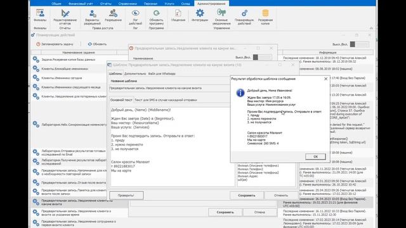Switch to the Услуги ribbon tab

169,4
